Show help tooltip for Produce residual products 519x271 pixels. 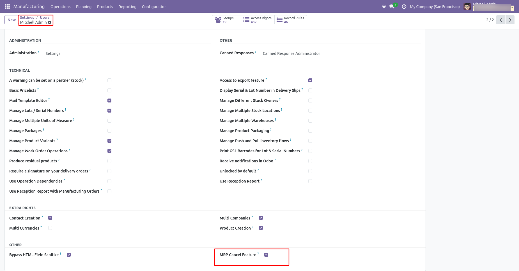point(59,160)
